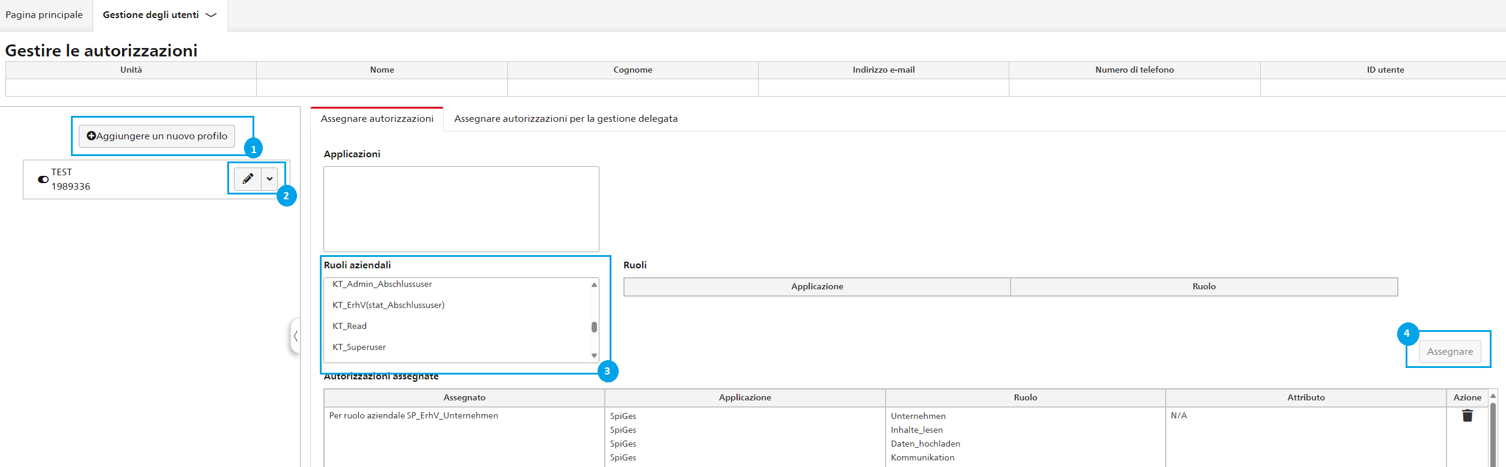Switch to Assegnare autorizzazioni per la gestione delegata tab
Screen dimensions: 1506x467
click(566, 119)
